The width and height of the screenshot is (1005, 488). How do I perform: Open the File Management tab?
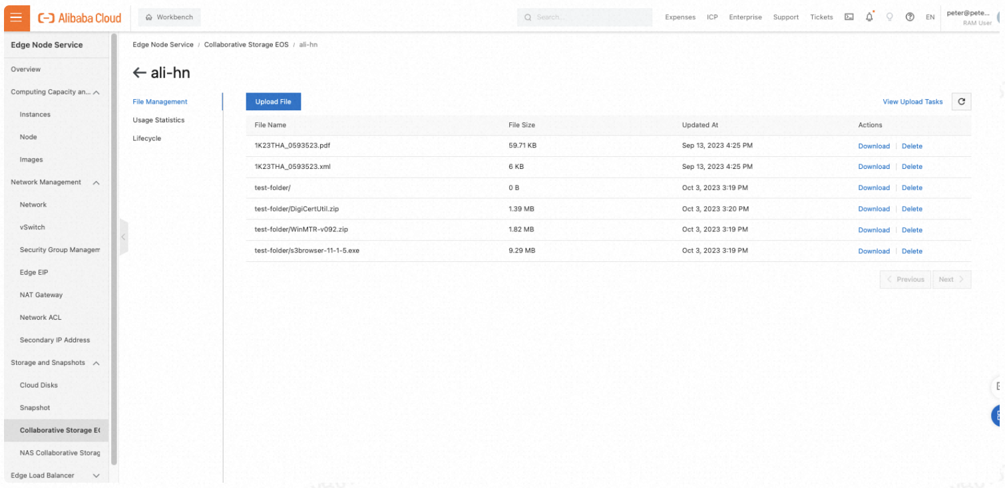(160, 102)
